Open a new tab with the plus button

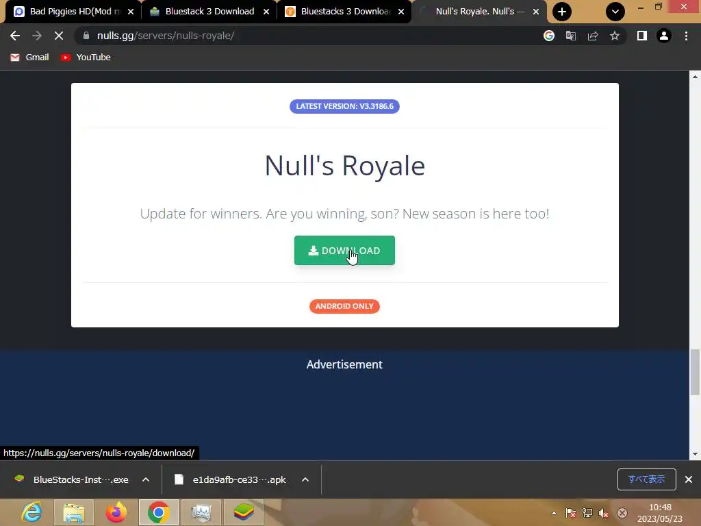coord(562,12)
